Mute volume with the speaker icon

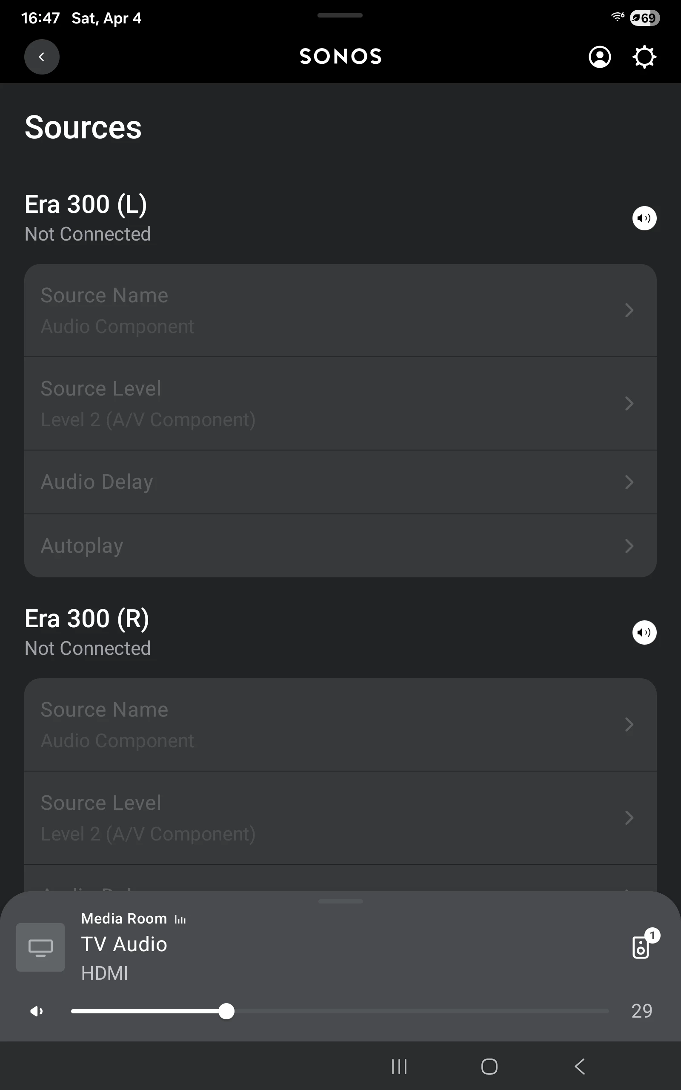[37, 1012]
